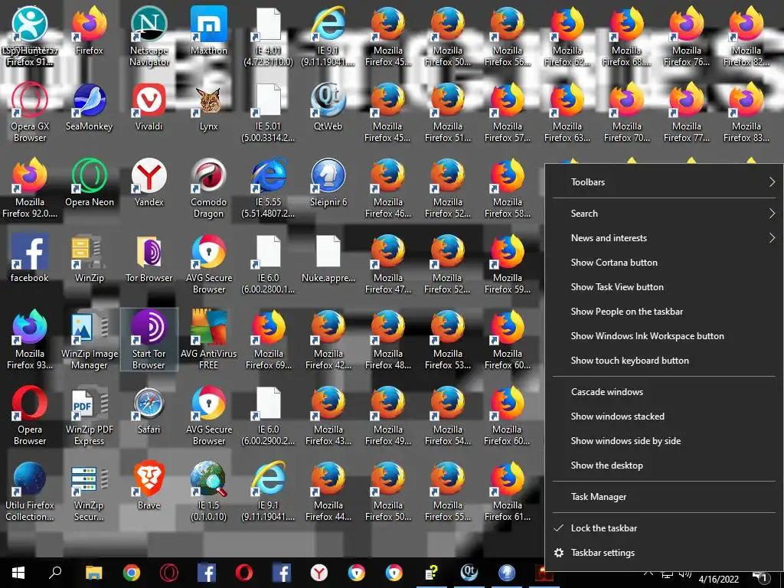
Task: Select the Lynx desktop icon
Action: 208,107
